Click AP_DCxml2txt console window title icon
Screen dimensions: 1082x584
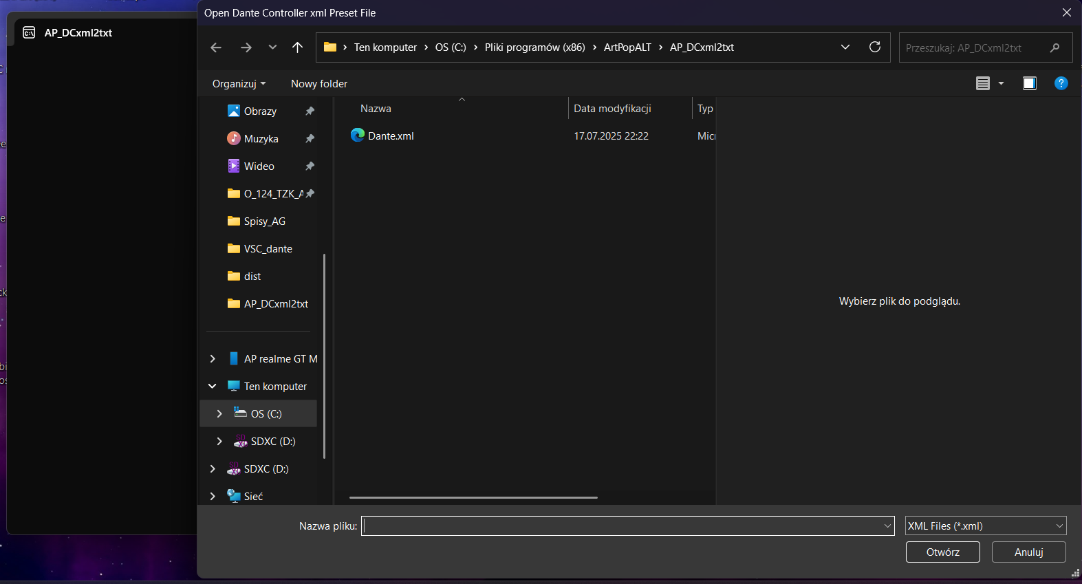click(29, 32)
